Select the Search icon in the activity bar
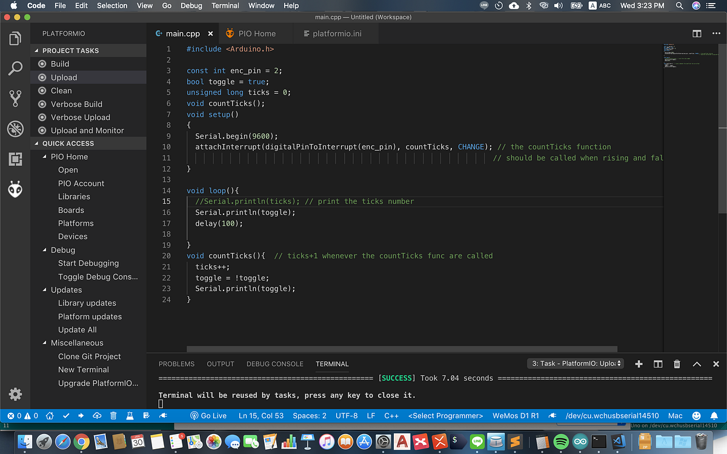Viewport: 727px width, 454px height. point(15,68)
